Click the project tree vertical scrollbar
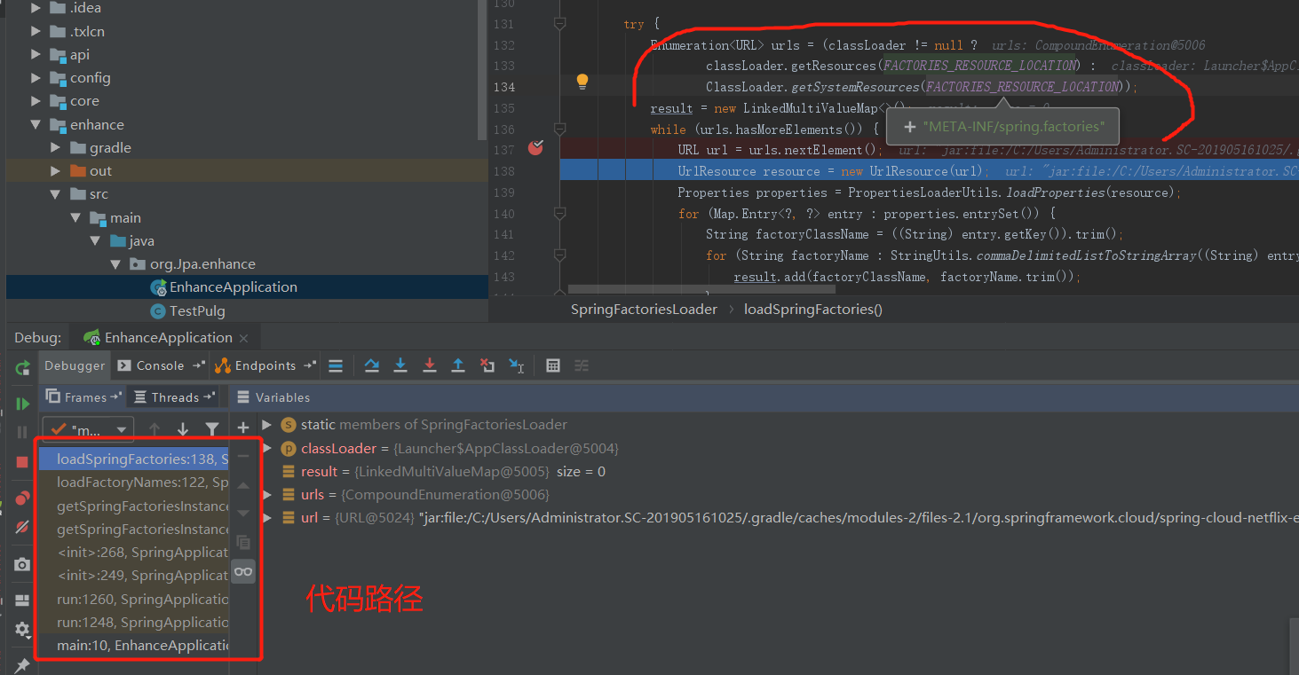This screenshot has width=1299, height=675. click(483, 71)
